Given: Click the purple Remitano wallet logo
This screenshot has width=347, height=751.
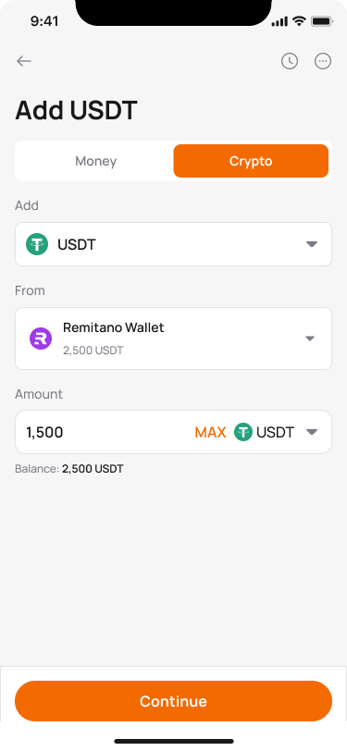Looking at the screenshot, I should 41,339.
